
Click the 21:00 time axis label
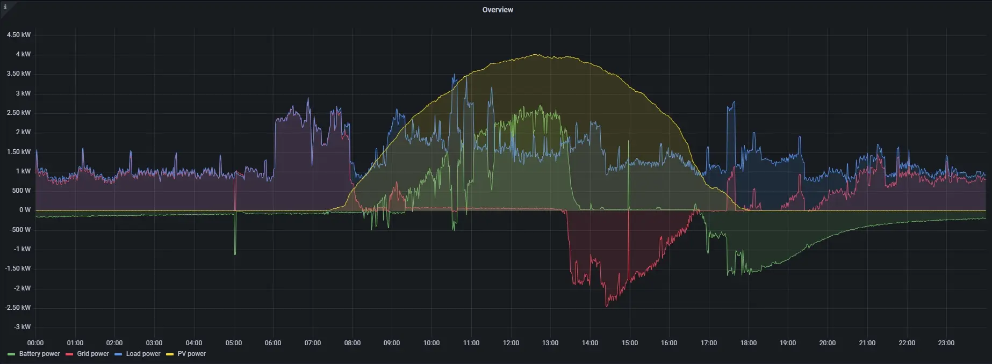point(867,343)
